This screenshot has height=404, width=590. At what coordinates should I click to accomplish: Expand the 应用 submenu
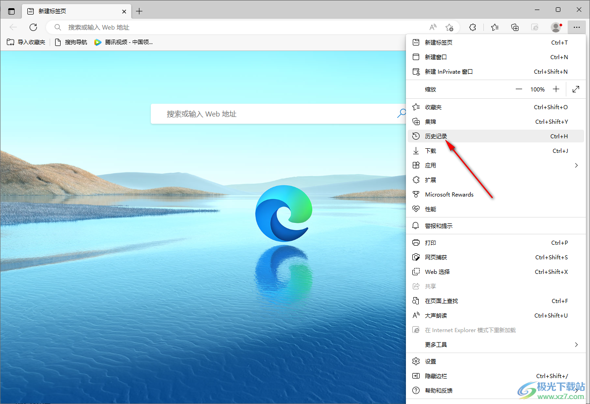(x=496, y=165)
